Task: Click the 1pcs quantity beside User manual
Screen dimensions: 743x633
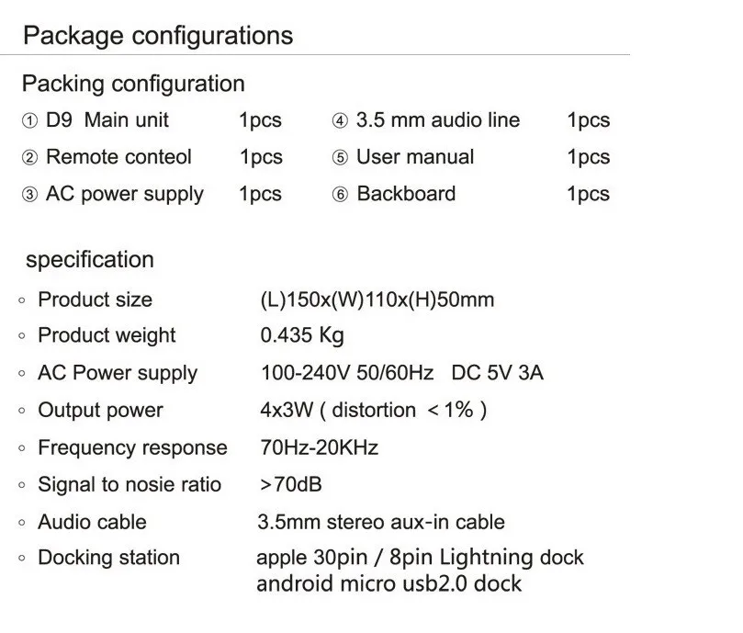Action: [x=589, y=157]
